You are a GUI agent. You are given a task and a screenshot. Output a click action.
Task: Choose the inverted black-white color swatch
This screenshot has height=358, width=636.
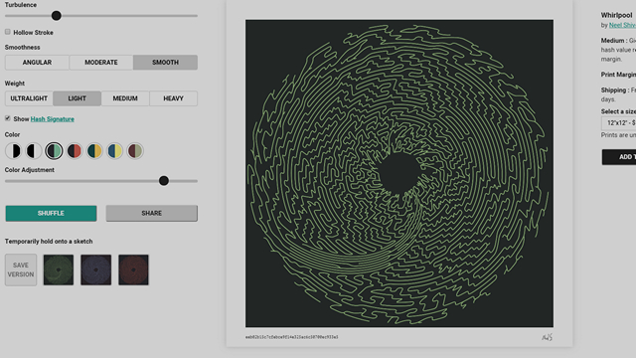click(34, 151)
